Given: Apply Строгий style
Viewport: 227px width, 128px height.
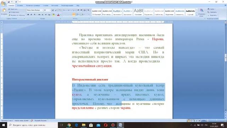Looking at the screenshot, I should [190, 12].
